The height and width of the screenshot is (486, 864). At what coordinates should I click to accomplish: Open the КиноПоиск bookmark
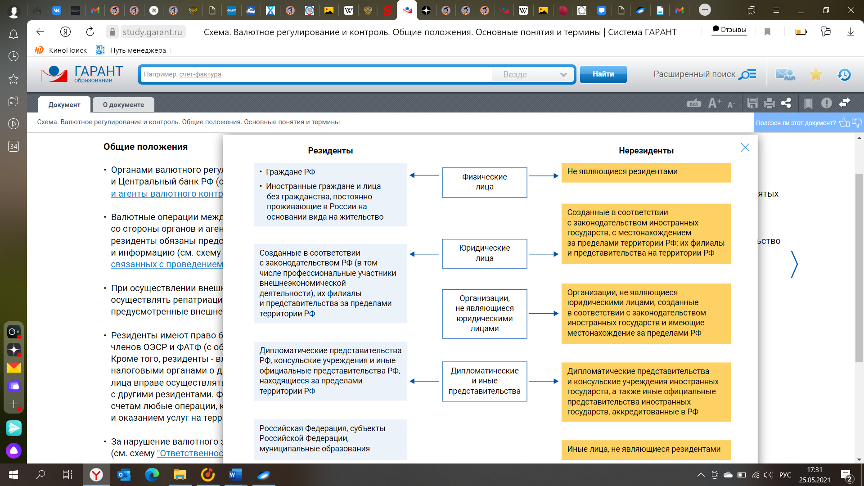61,50
